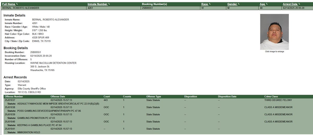Screen dimensions: 313x135
Task: Click WAYNE McCOLLUM DETENTION CENTER housing location
Action: pos(53,63)
